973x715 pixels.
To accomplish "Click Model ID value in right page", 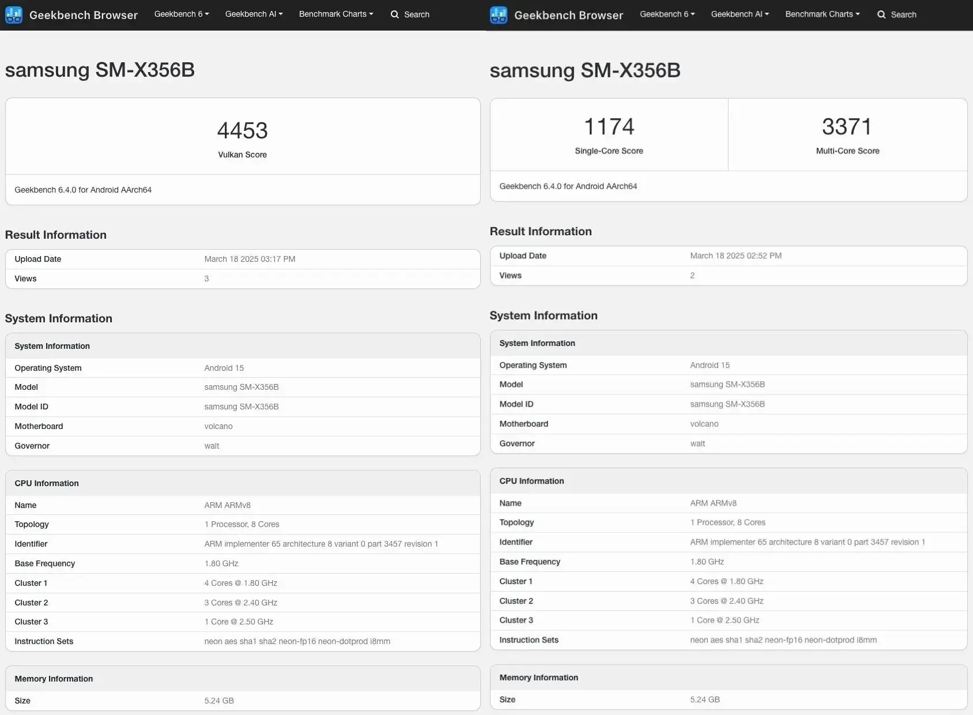I will (x=727, y=405).
